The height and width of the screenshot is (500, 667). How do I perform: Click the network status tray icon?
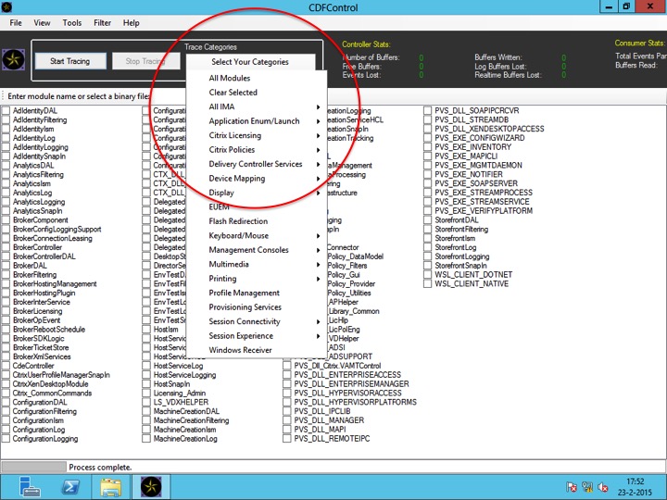coord(587,487)
